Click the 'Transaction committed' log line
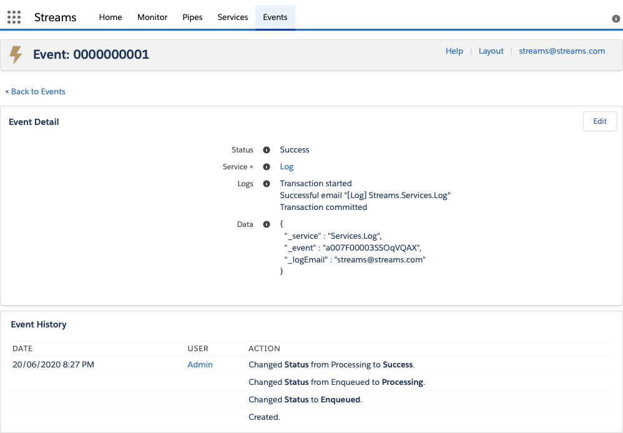Screen dimensions: 623x433 pos(323,207)
